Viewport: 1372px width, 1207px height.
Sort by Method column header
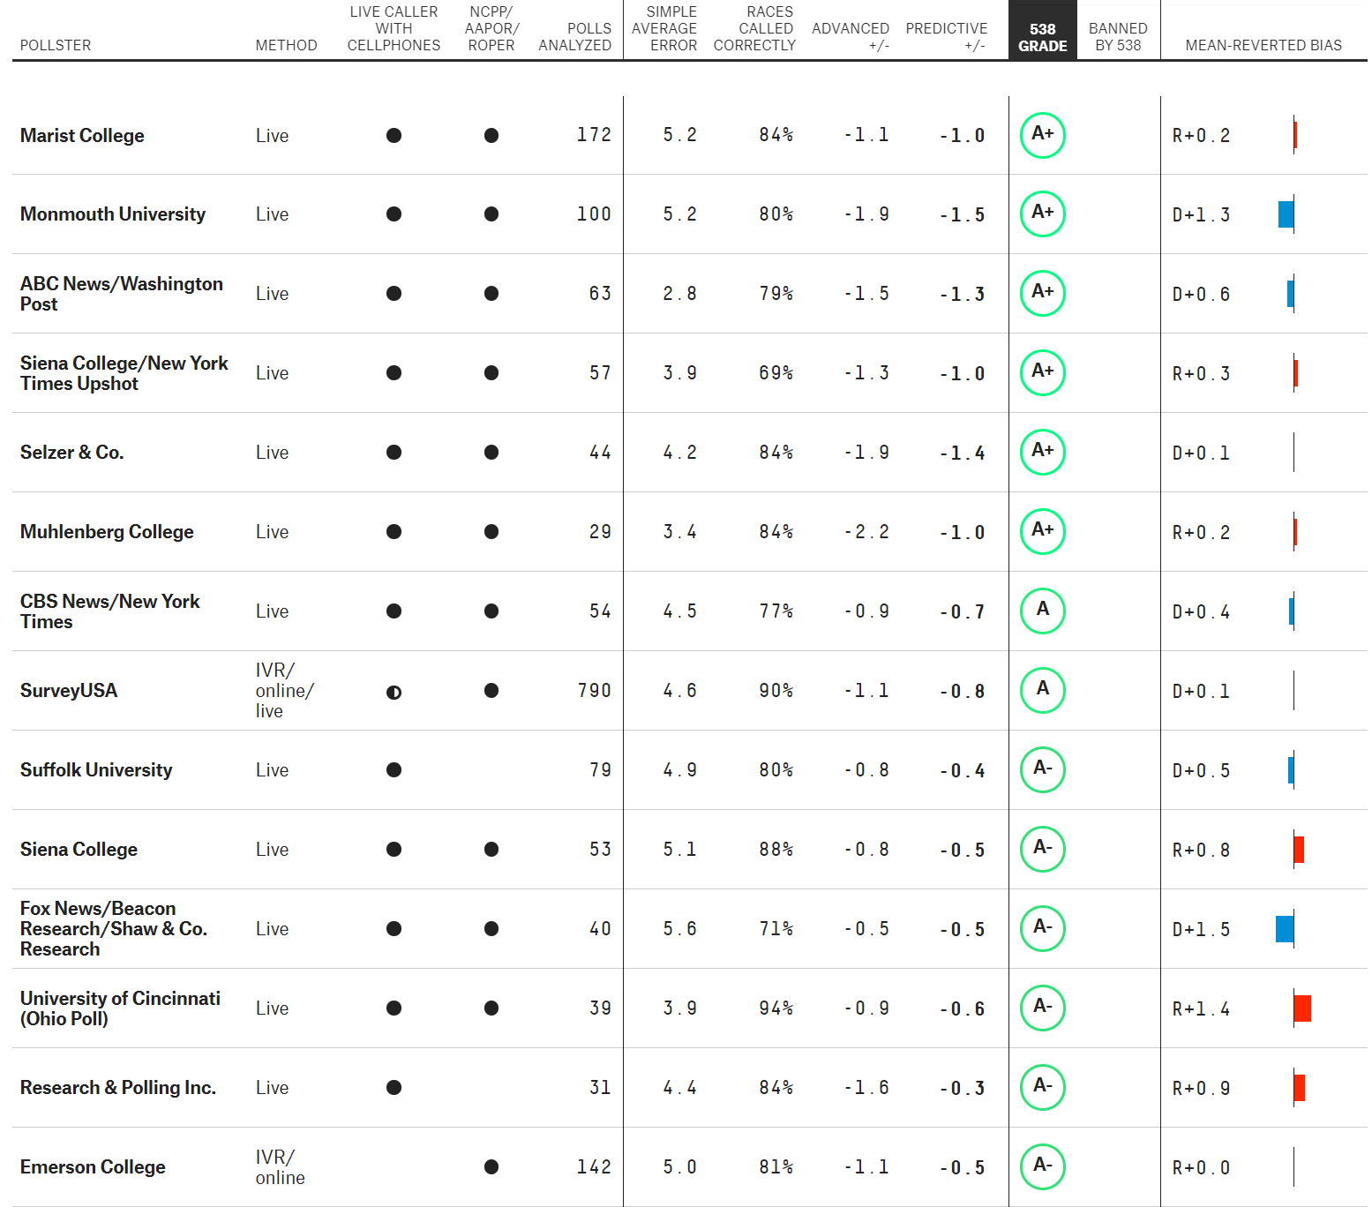pyautogui.click(x=286, y=45)
